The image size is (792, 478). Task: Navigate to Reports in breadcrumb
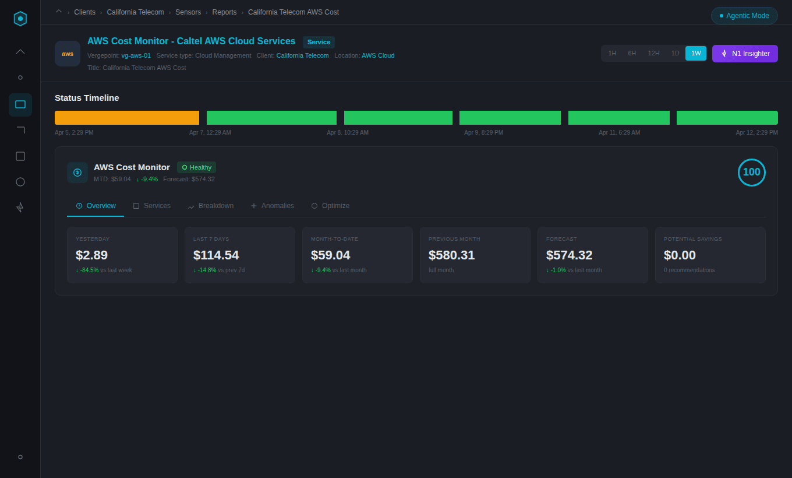pos(224,12)
